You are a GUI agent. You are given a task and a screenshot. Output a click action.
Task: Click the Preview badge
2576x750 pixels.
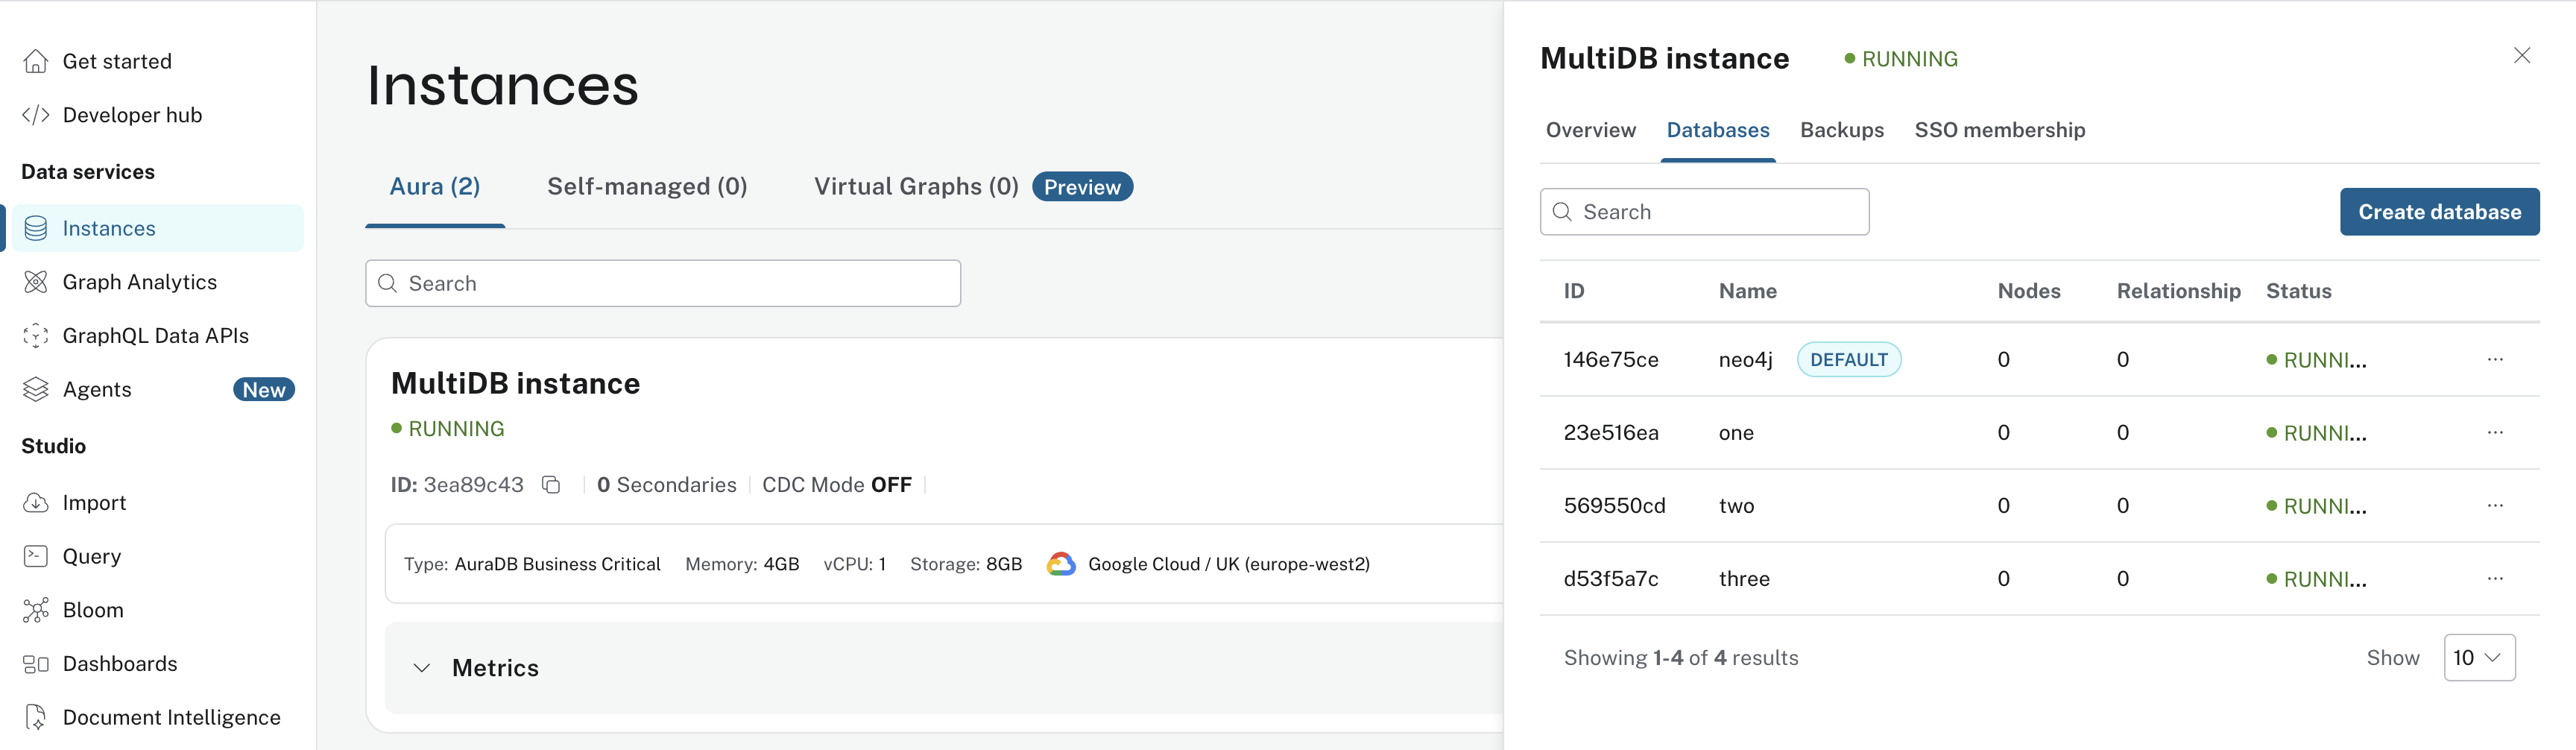click(1082, 187)
